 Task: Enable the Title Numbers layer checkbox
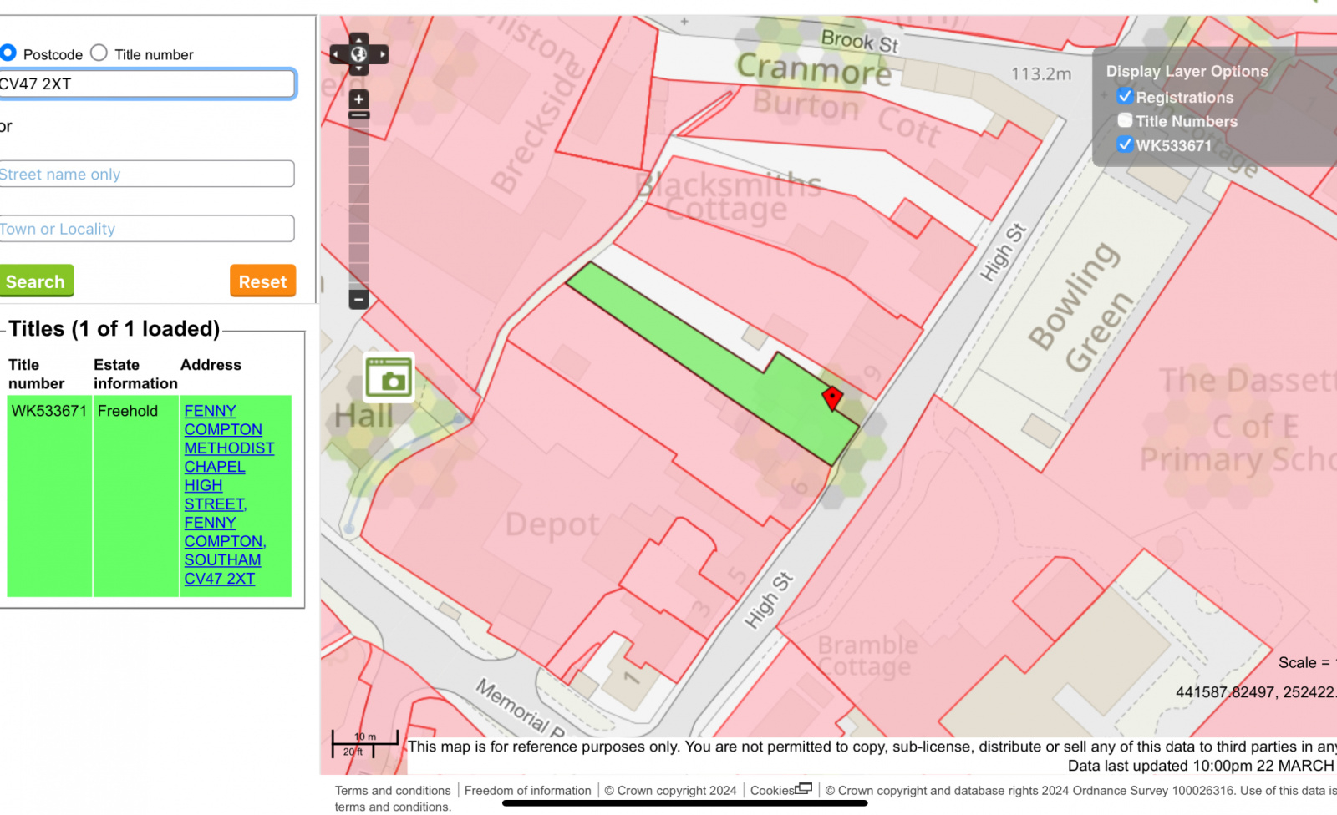[x=1125, y=120]
